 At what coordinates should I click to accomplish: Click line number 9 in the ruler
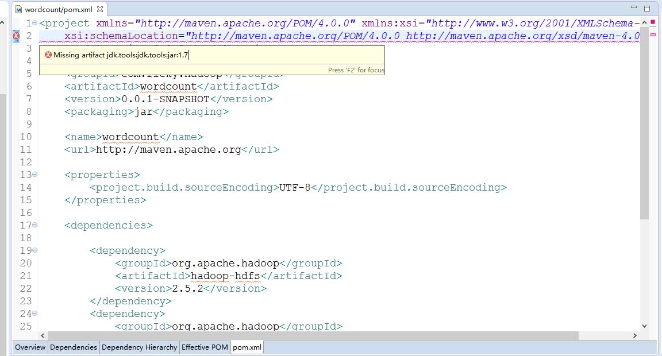[29, 124]
